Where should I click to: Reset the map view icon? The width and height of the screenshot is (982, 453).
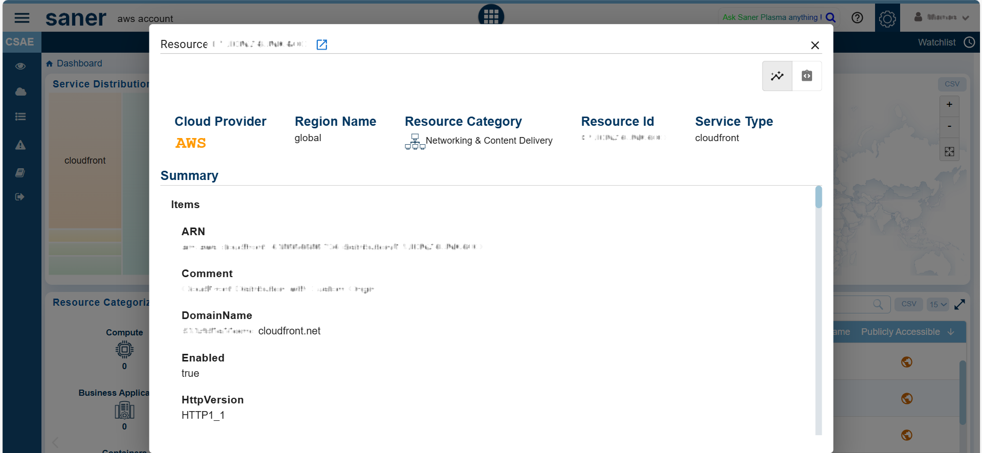[949, 152]
